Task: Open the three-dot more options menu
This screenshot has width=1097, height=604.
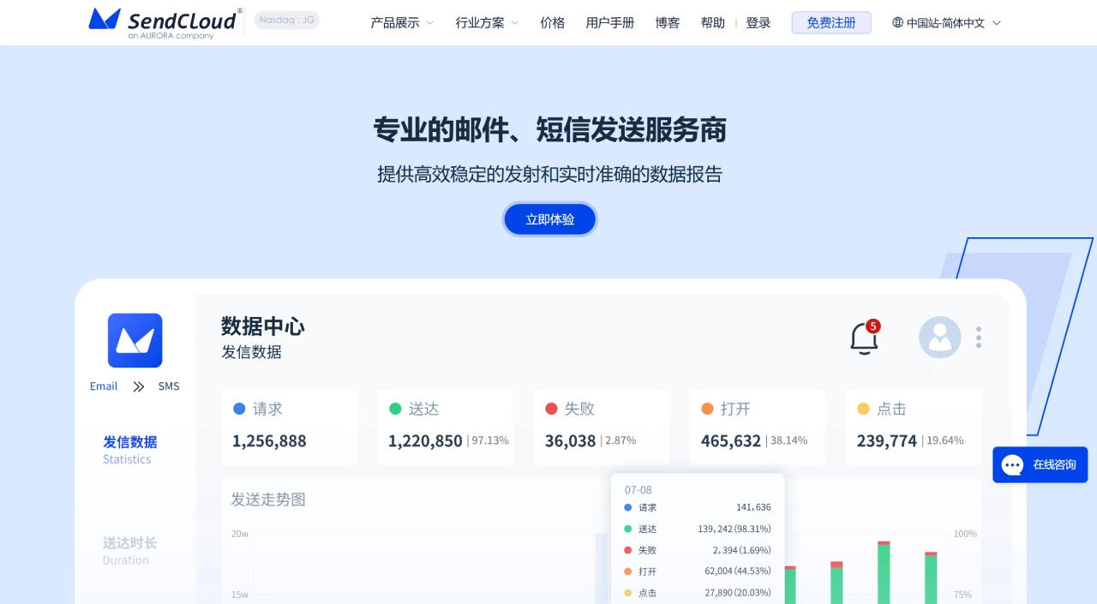Action: [x=979, y=338]
